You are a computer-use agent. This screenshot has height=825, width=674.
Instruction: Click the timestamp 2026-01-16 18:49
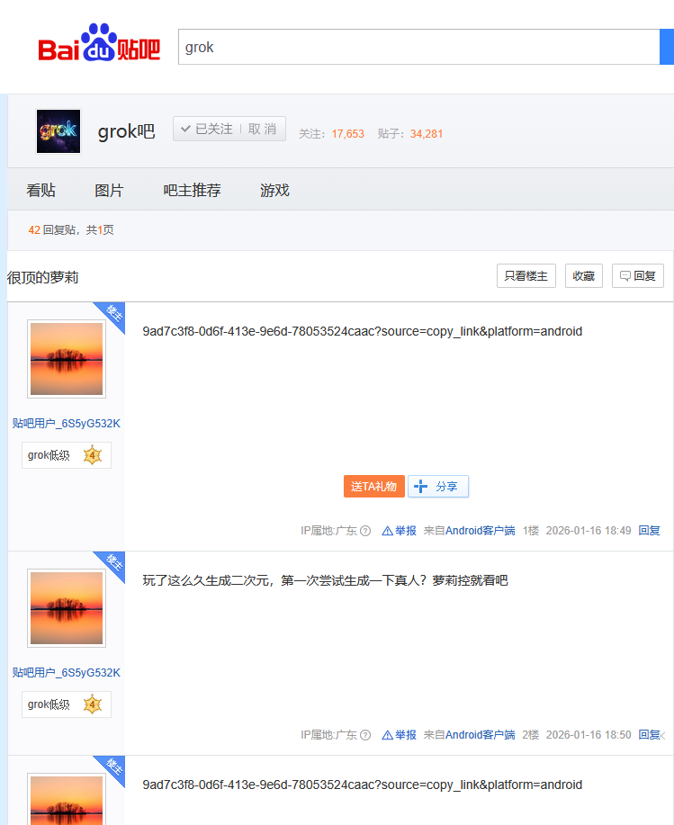pos(589,531)
